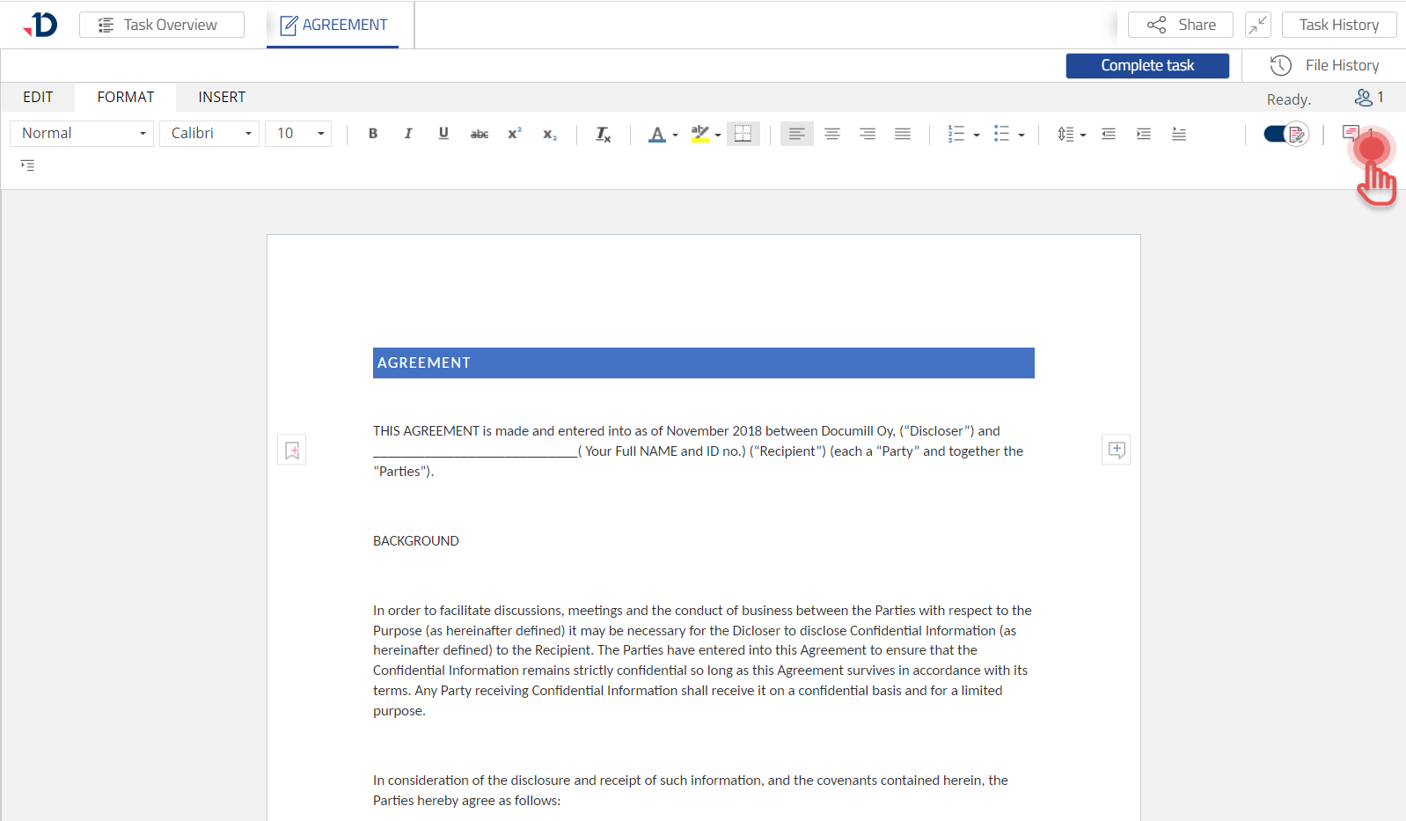This screenshot has height=821, width=1406.
Task: Switch to the EDIT tab
Action: coord(38,97)
